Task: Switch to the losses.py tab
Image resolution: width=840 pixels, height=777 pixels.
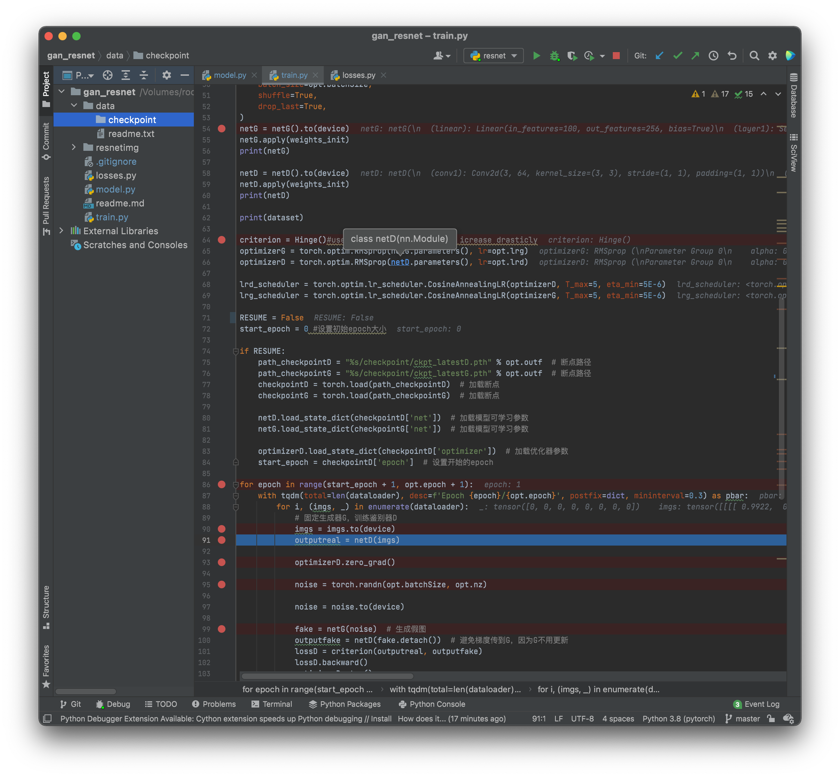Action: tap(358, 75)
